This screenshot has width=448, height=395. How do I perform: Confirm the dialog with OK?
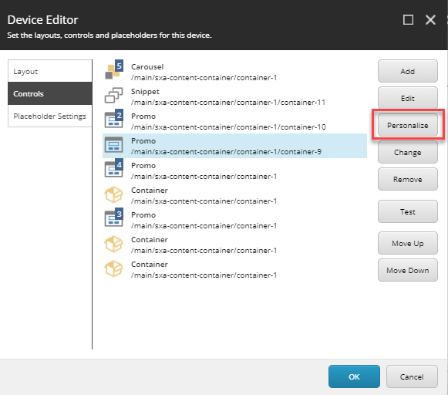(x=354, y=376)
